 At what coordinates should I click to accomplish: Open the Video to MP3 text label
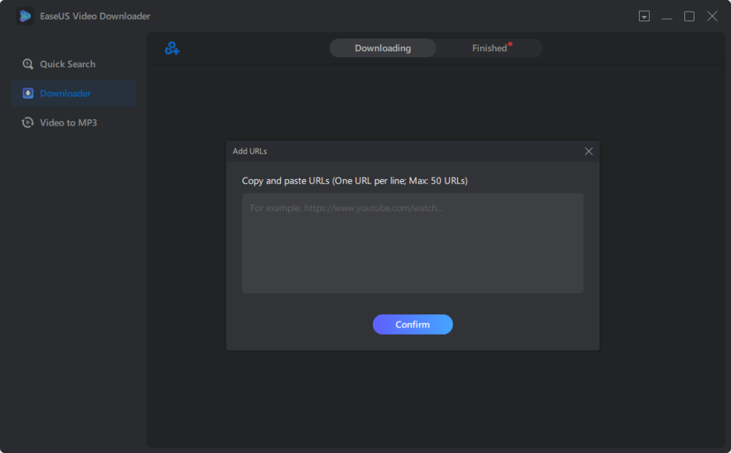pyautogui.click(x=68, y=123)
